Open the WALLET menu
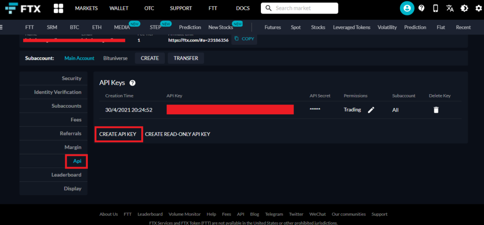The image size is (484, 225). (x=119, y=8)
